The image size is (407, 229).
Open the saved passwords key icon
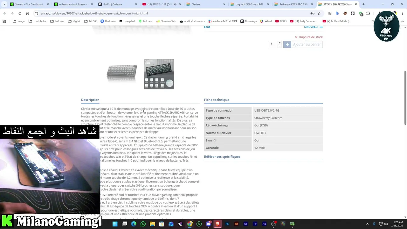tap(312, 13)
